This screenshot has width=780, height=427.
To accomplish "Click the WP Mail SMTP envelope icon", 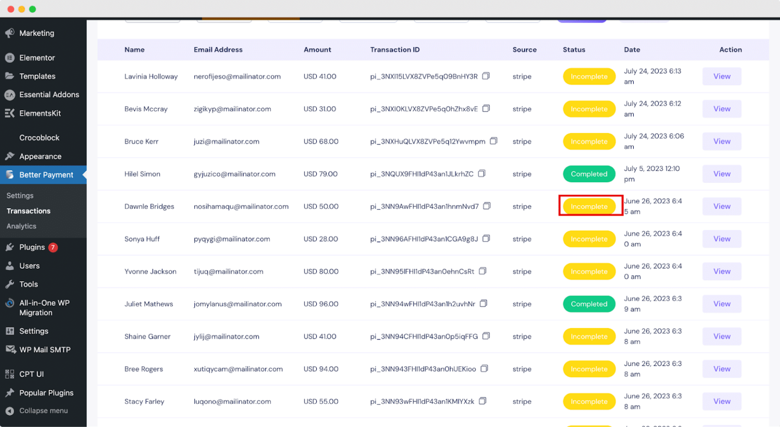I will [10, 350].
